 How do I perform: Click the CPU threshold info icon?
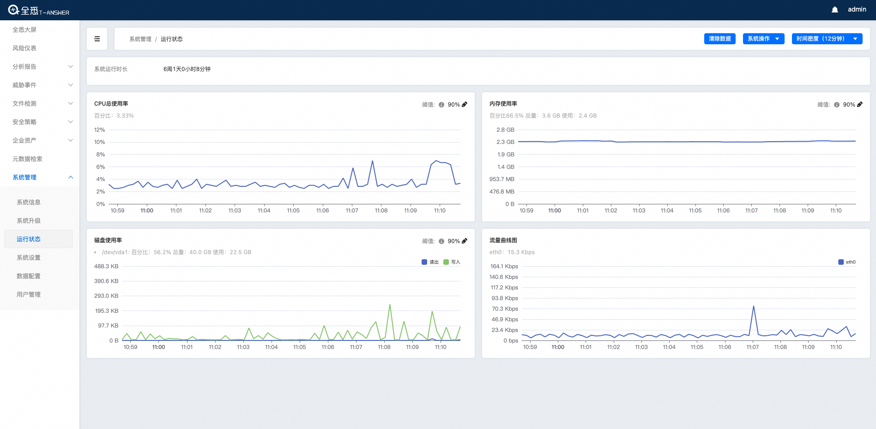441,105
